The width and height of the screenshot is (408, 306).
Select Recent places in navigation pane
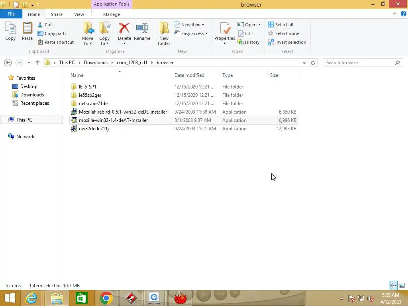[x=35, y=103]
